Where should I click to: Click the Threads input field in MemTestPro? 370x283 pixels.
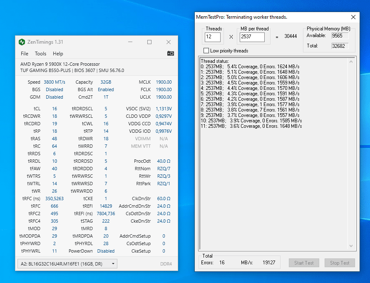[213, 37]
